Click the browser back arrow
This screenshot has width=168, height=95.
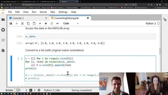2,5
